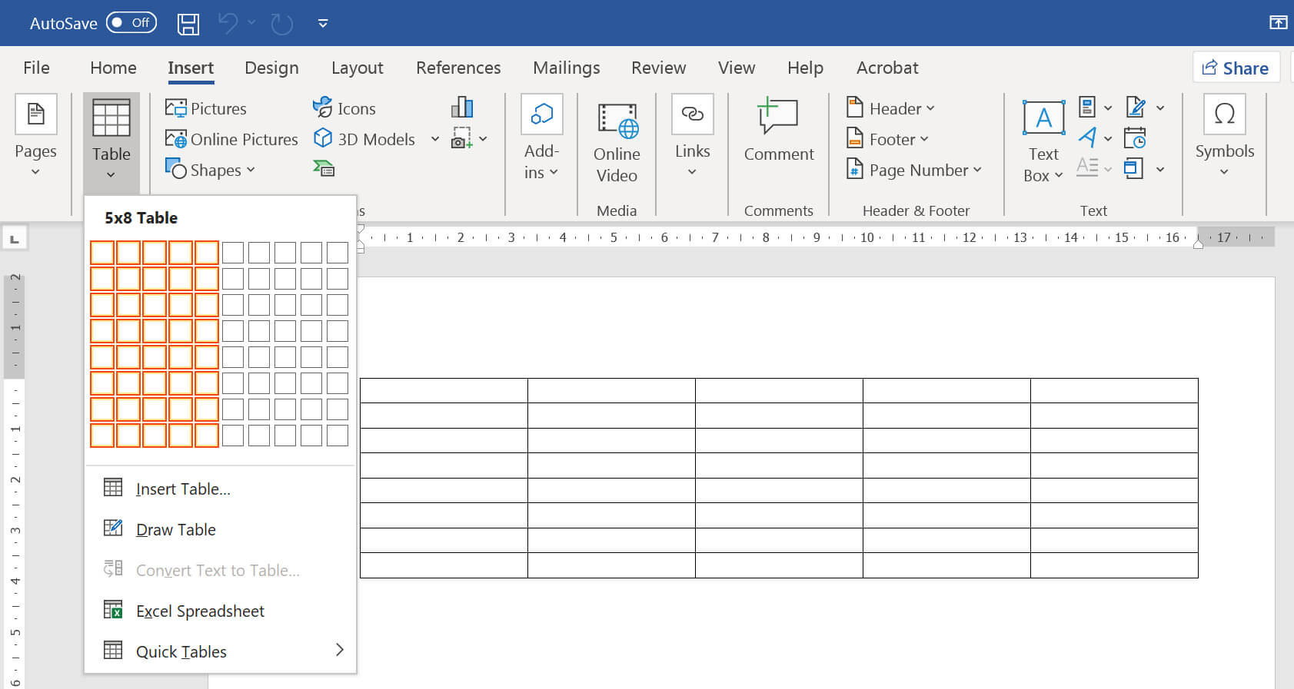Select Draw Table from the menu

point(220,529)
